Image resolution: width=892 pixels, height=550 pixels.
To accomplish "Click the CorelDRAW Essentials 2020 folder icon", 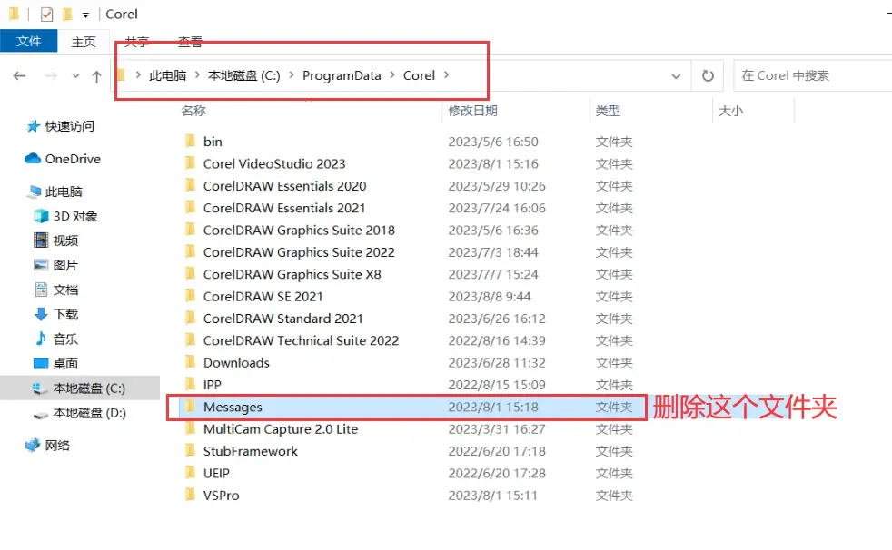I will (190, 184).
